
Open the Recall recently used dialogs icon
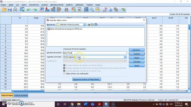coord(22,10)
